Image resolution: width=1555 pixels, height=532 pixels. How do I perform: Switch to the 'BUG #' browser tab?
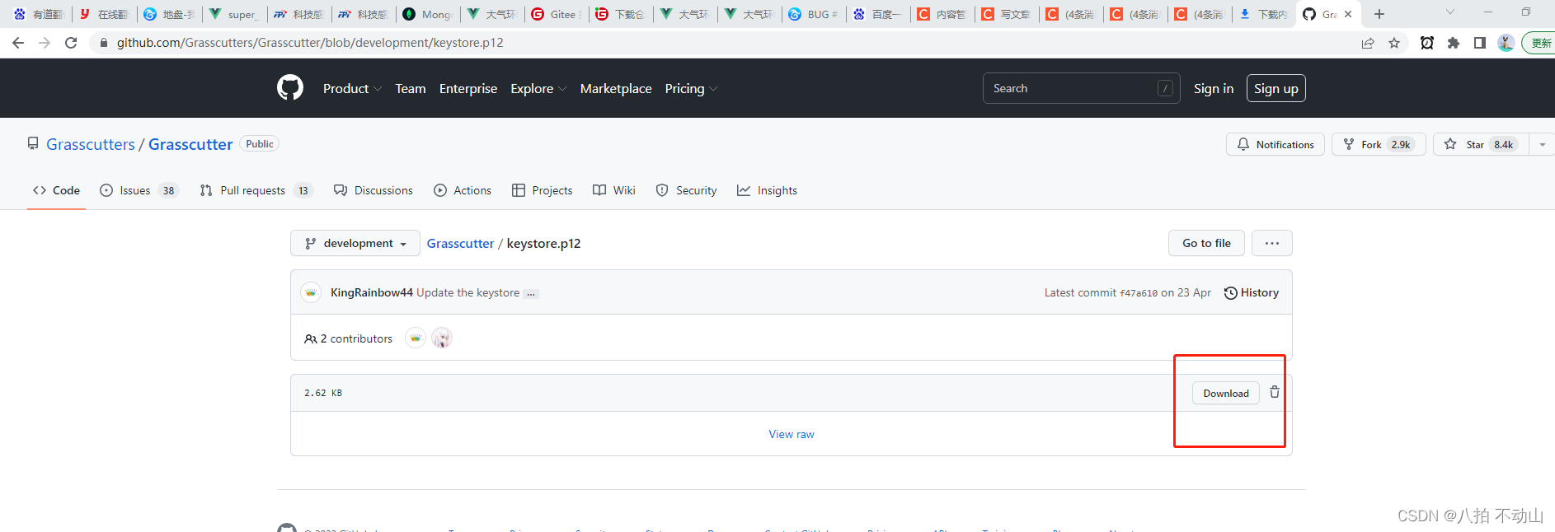click(815, 14)
